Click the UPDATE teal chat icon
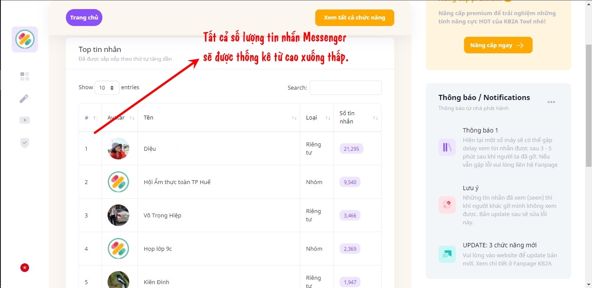 pos(447,254)
